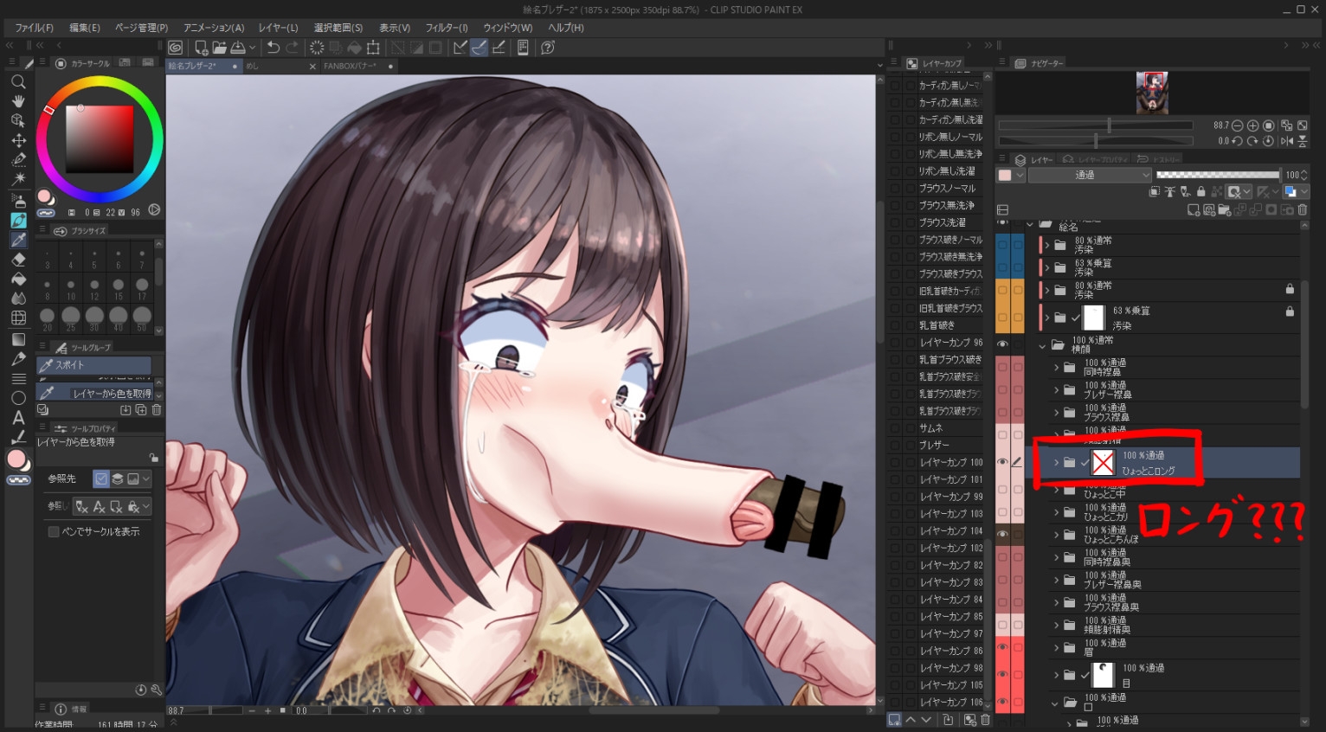Click the Navigator zoom slider
Screen dimensions: 1326x732
coord(1096,125)
